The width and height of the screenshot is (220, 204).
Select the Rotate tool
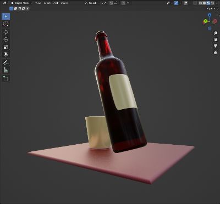pos(6,39)
